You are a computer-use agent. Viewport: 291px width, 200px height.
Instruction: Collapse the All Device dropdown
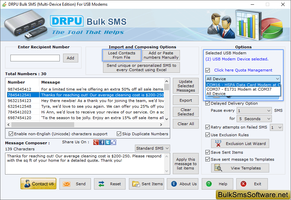[x=278, y=79]
